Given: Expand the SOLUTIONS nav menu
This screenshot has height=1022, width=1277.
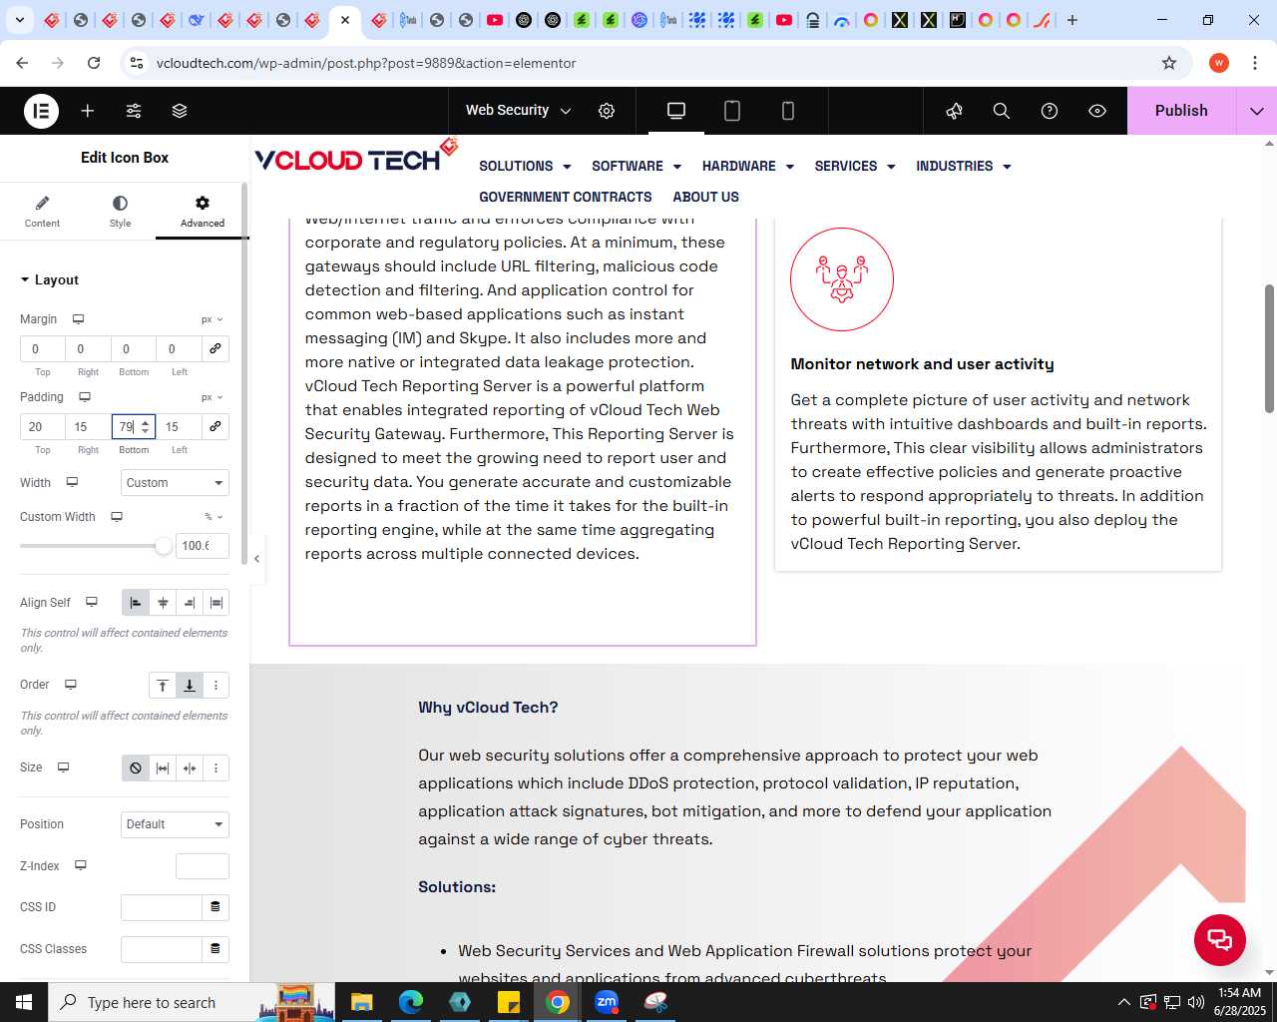Looking at the screenshot, I should 525,166.
